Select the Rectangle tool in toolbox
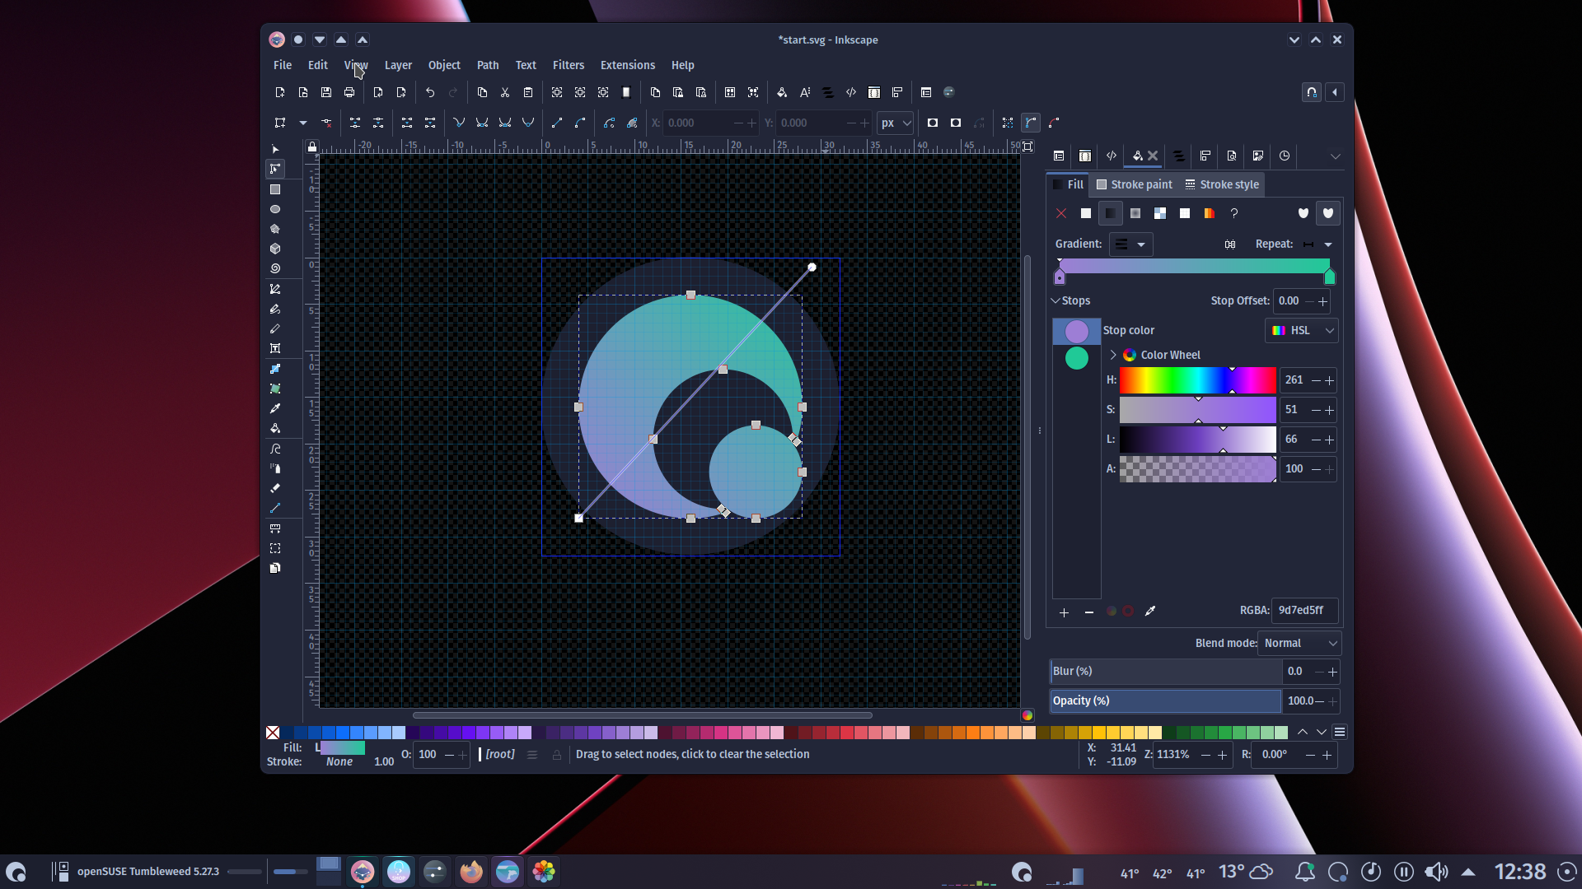The width and height of the screenshot is (1582, 889). [275, 189]
